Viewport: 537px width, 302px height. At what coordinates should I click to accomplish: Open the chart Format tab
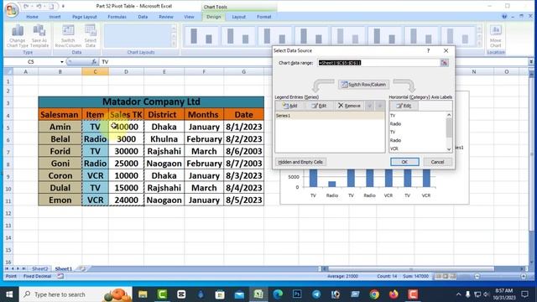pos(264,17)
